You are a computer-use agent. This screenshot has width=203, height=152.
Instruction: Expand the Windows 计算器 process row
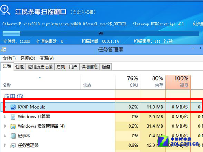pos(5,116)
